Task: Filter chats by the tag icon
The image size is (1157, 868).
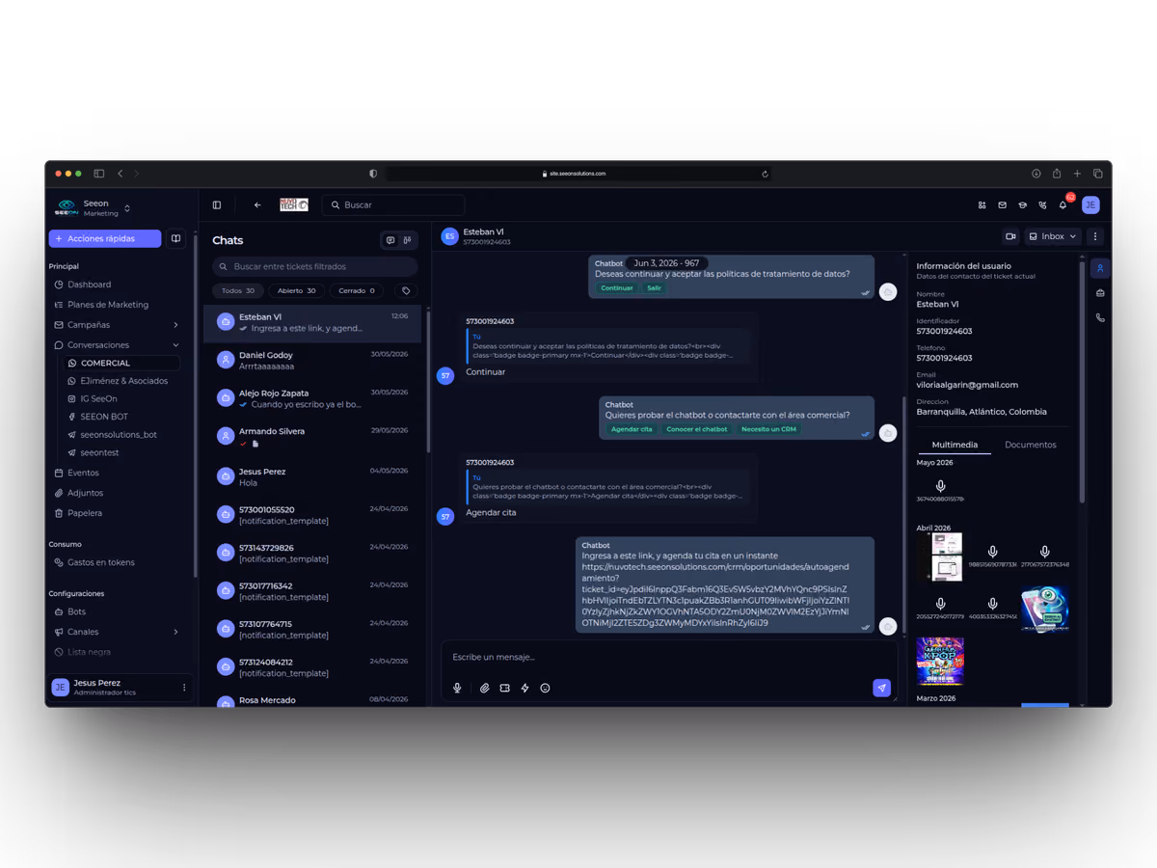Action: coord(406,290)
